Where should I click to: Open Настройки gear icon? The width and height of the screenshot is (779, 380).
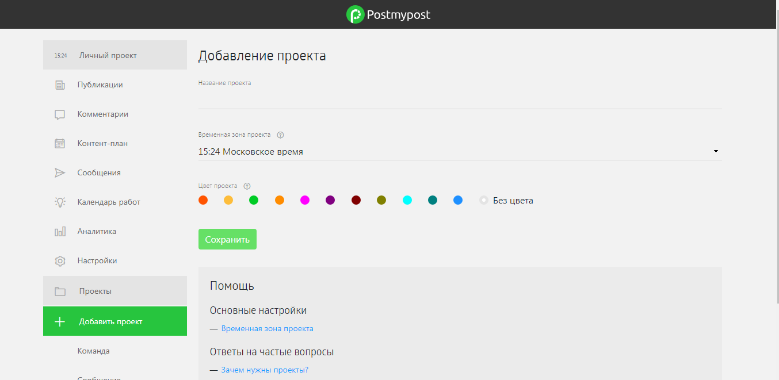click(x=60, y=260)
